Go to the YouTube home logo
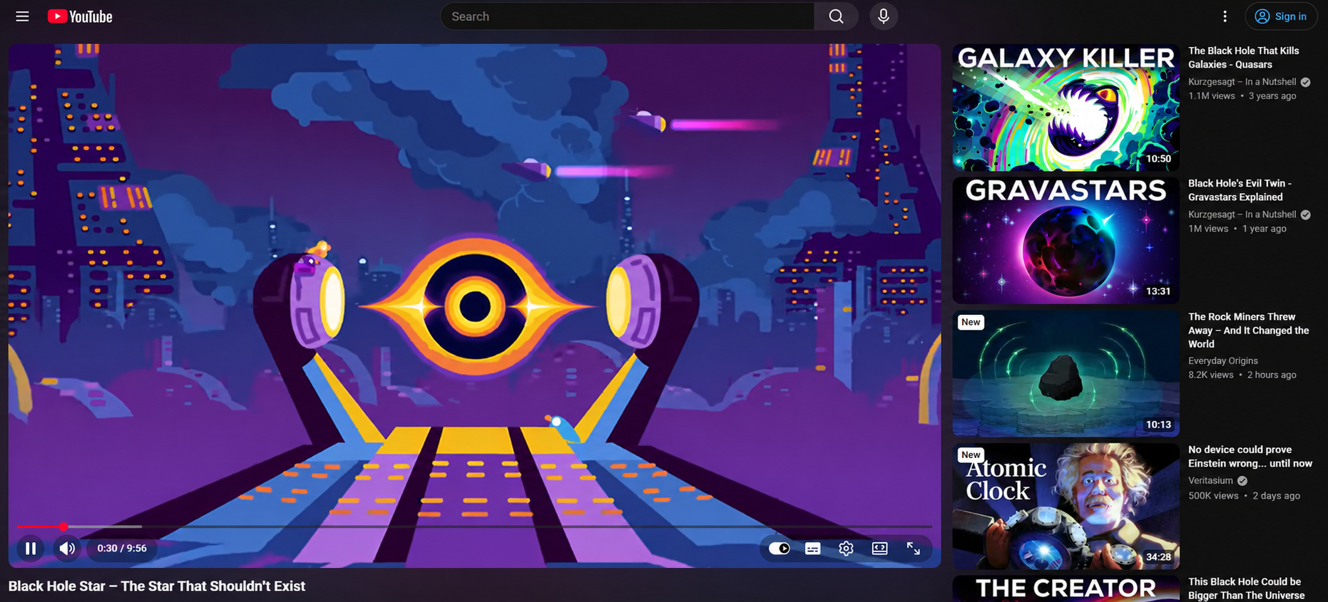The width and height of the screenshot is (1328, 602). coord(80,16)
